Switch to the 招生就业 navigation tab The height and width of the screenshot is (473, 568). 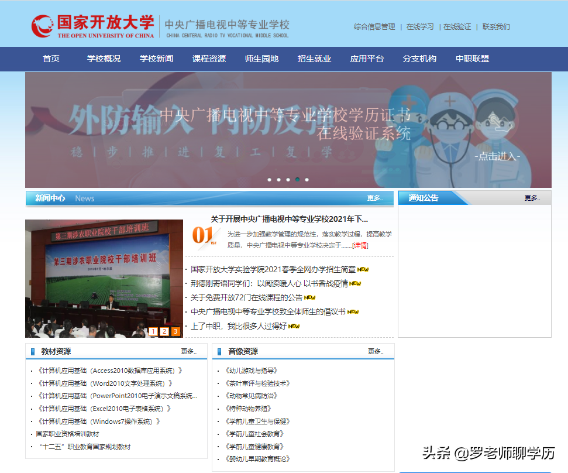tap(314, 59)
